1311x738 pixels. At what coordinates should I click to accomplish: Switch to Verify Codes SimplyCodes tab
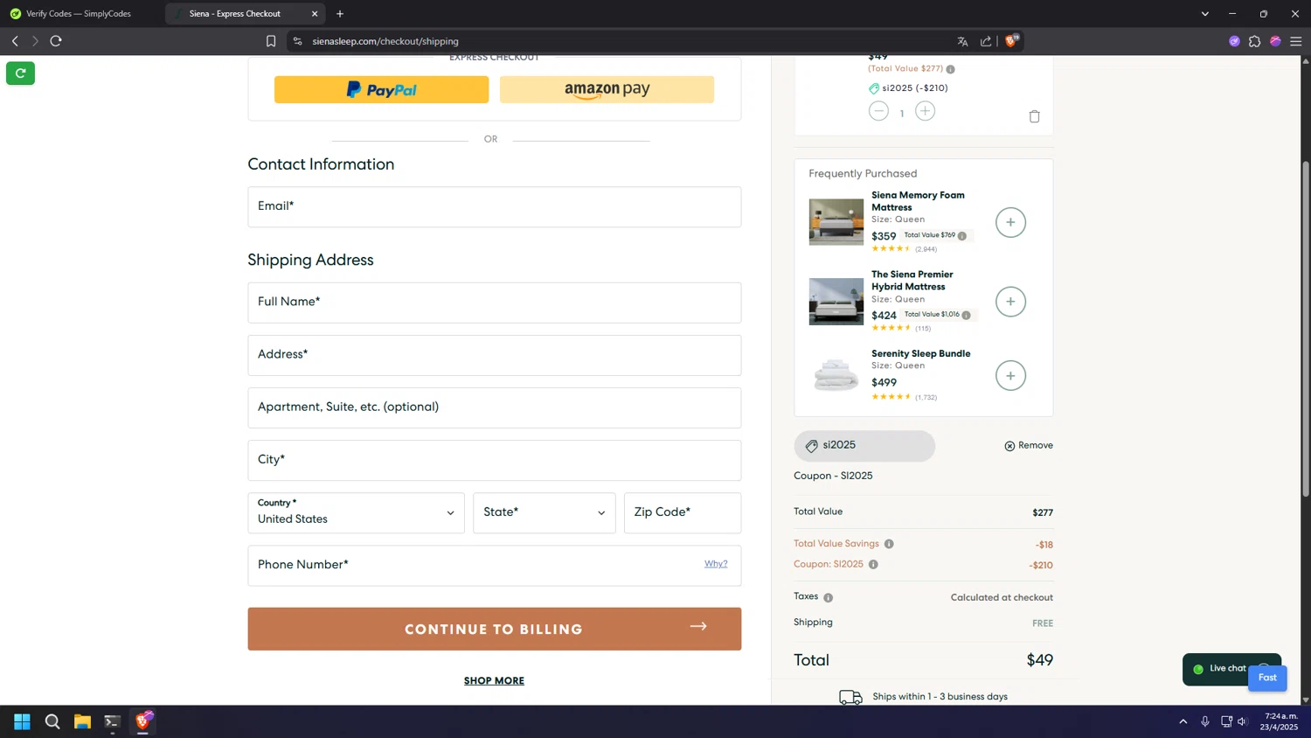[x=78, y=14]
